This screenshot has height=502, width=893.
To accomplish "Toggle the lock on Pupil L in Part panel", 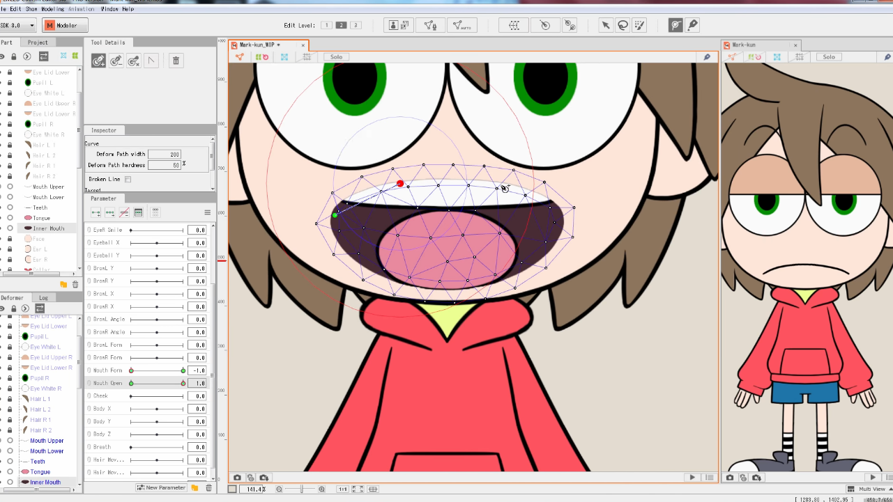I will tap(10, 82).
